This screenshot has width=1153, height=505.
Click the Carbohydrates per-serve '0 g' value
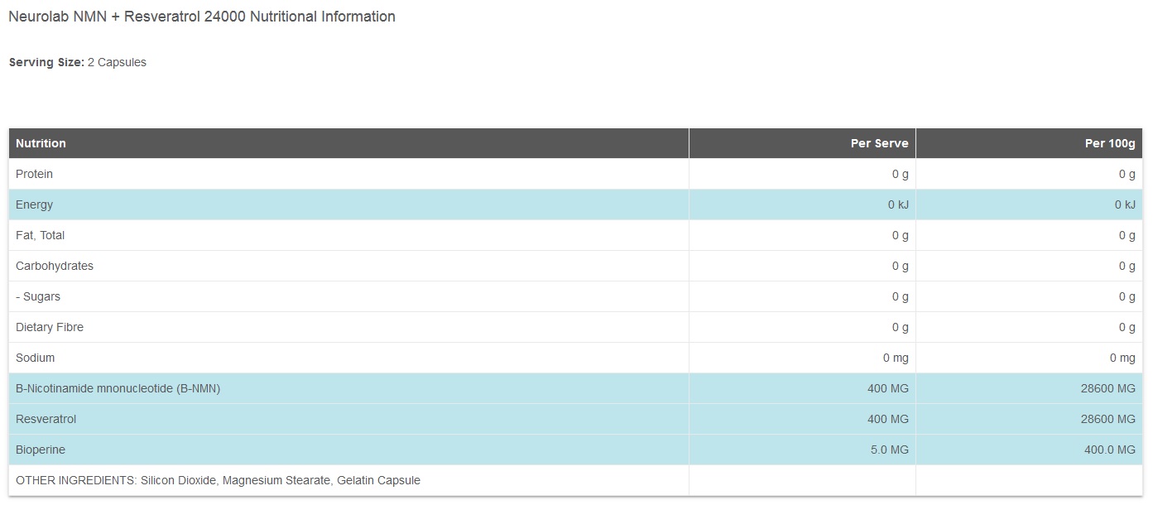pos(900,266)
